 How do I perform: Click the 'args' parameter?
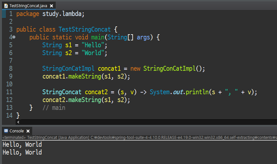[x=143, y=37]
